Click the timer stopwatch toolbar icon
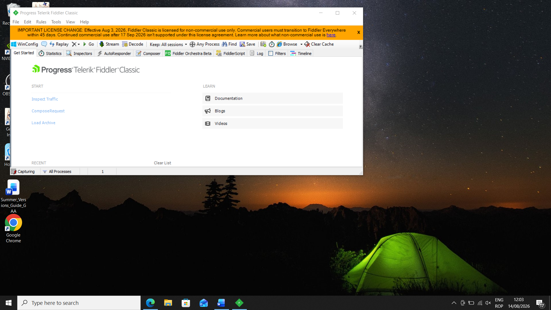 (x=271, y=44)
